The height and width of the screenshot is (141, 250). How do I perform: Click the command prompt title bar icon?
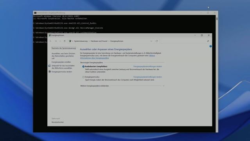pyautogui.click(x=35, y=13)
